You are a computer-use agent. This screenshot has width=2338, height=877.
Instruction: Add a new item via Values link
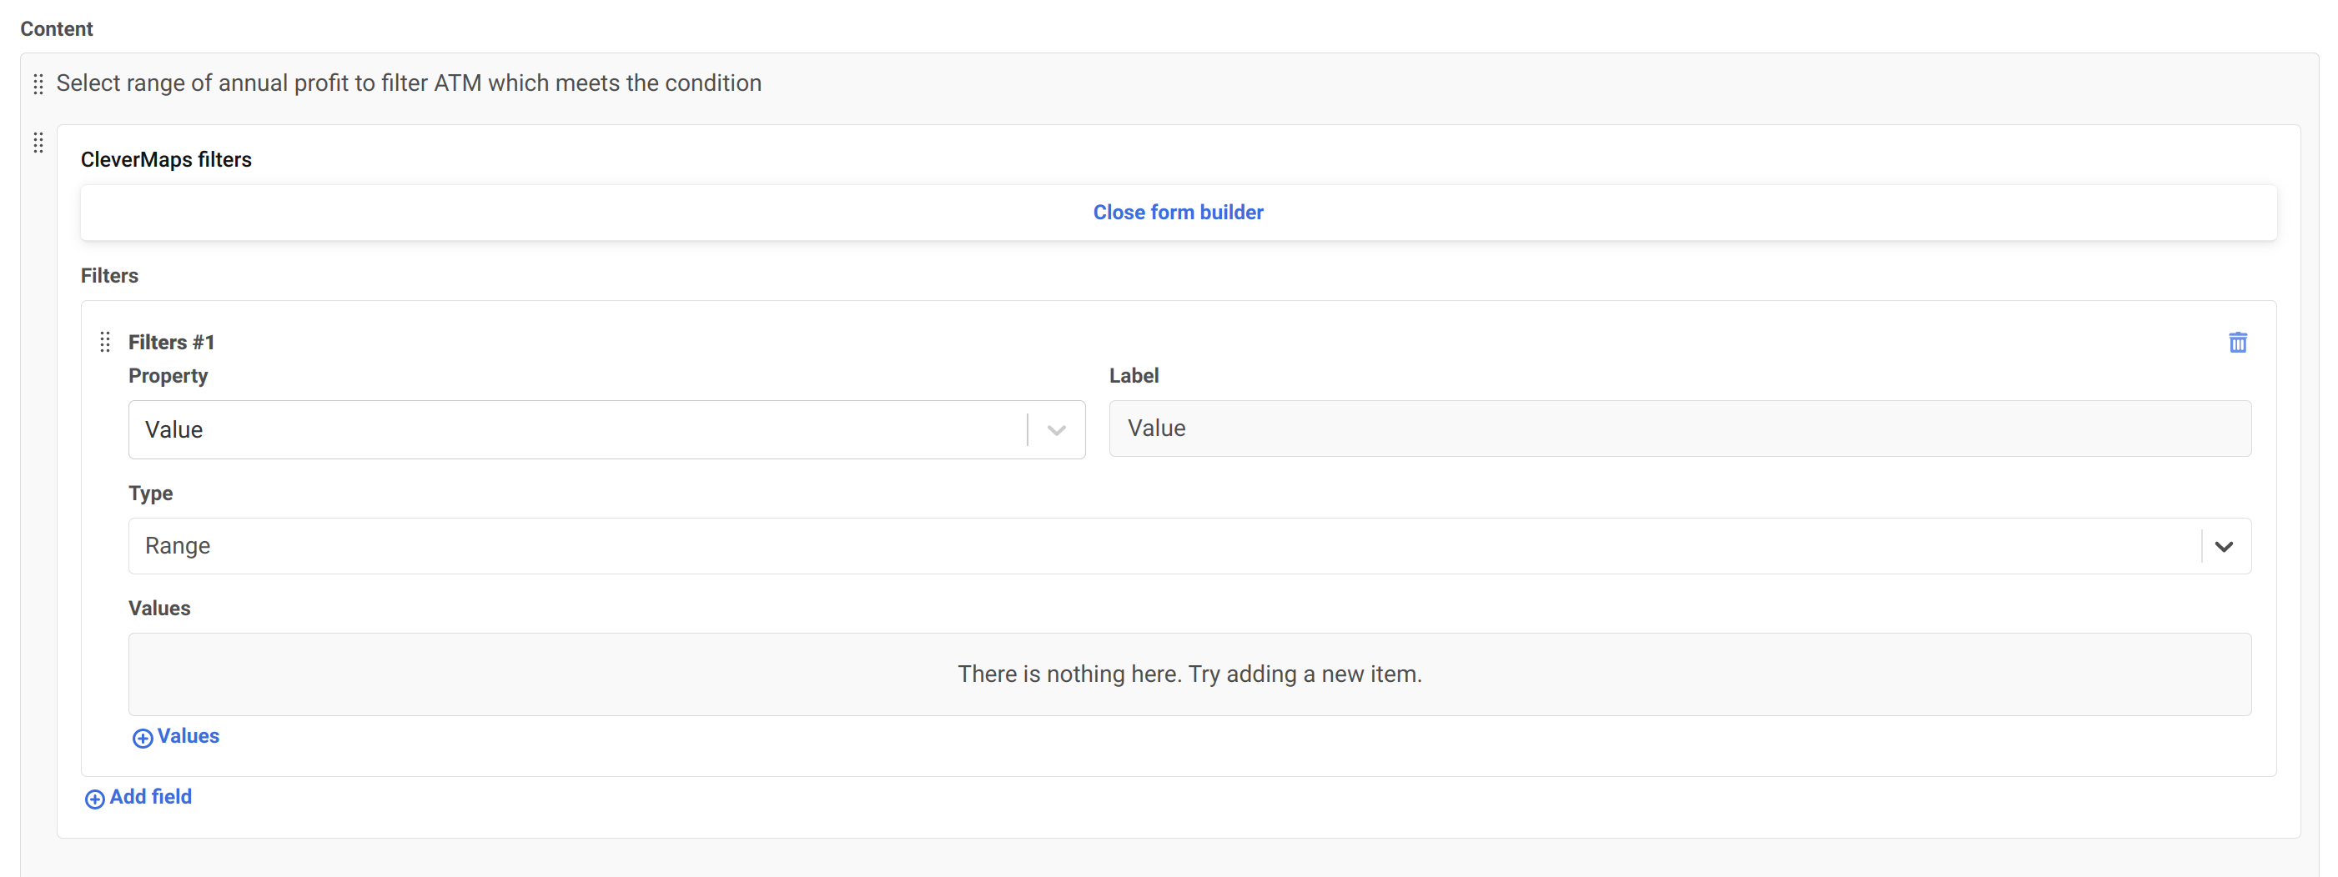(x=188, y=735)
